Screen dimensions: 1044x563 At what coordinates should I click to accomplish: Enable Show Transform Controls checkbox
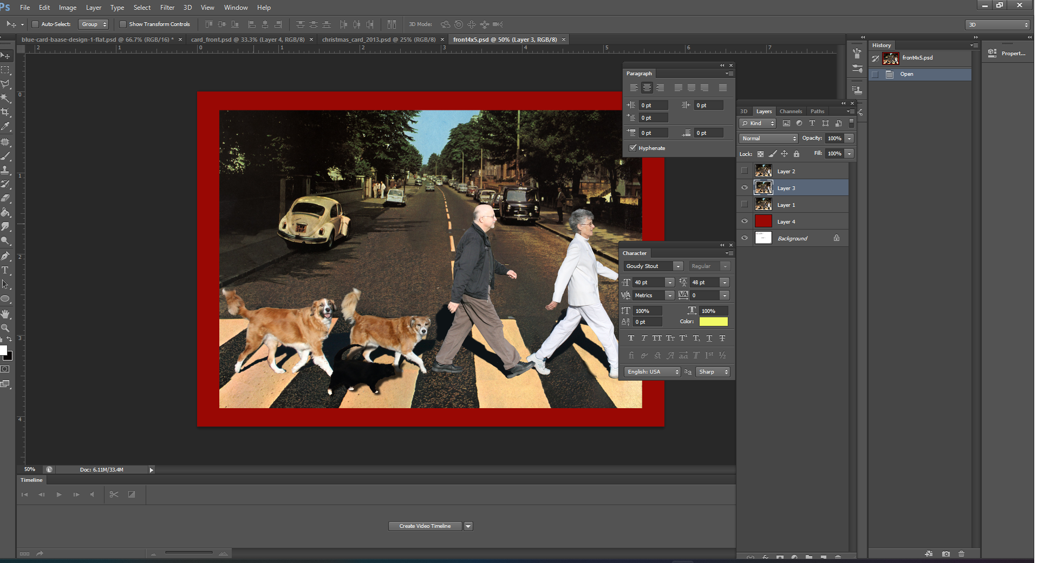pos(123,24)
